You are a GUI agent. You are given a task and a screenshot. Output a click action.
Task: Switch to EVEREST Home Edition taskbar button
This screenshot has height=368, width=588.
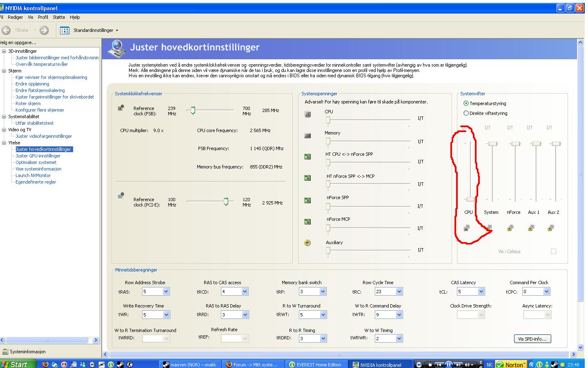(x=316, y=365)
